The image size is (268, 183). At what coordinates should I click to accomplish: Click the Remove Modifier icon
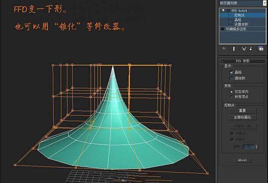coord(250,49)
